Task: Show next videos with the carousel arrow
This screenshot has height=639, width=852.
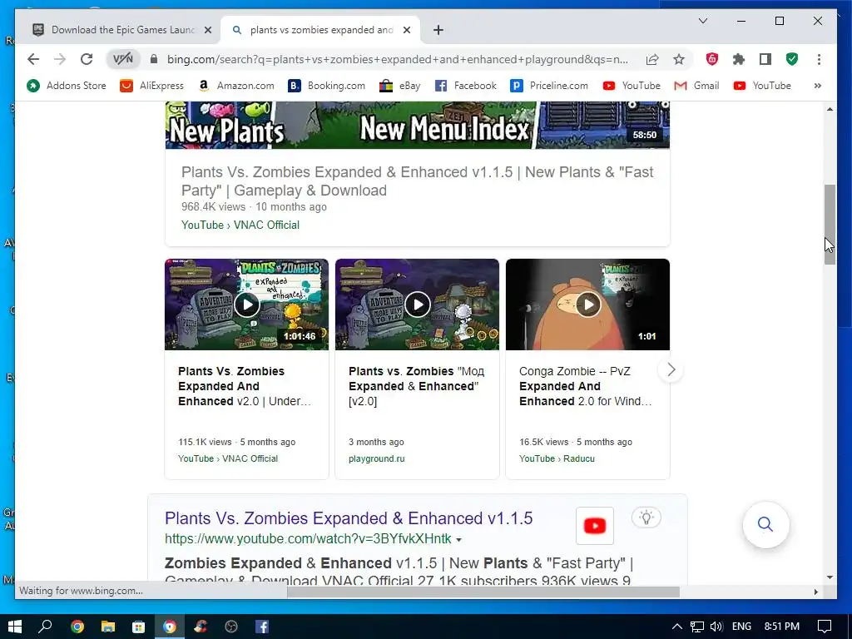Action: click(x=671, y=369)
